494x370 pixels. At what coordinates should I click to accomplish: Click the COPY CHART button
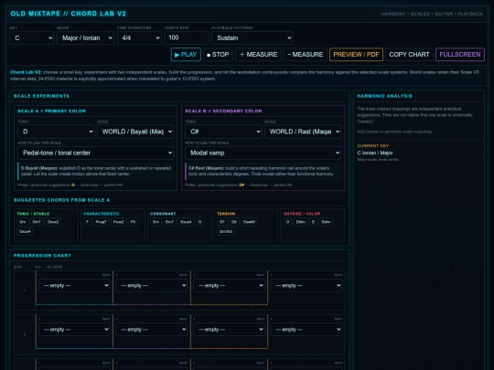(409, 55)
